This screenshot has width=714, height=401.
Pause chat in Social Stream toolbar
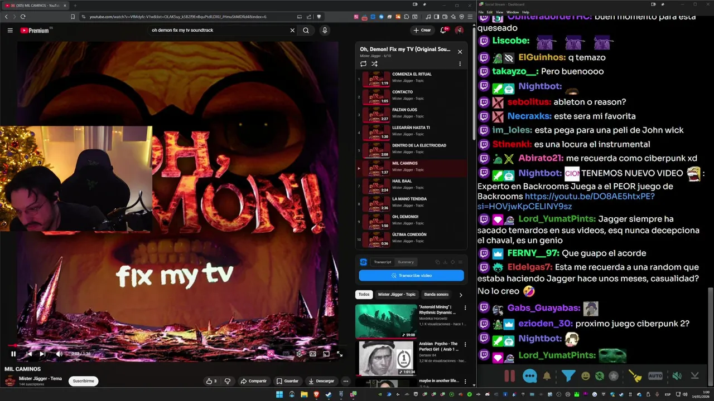pyautogui.click(x=509, y=376)
